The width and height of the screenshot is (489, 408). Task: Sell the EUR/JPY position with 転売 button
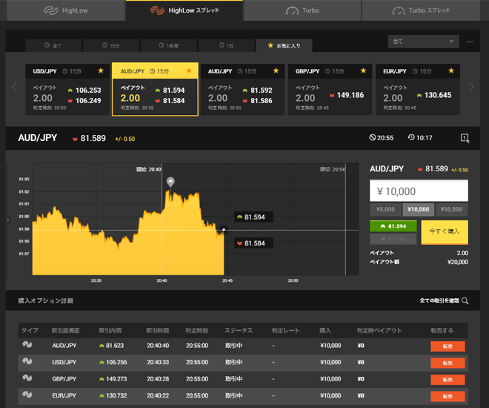click(x=448, y=396)
